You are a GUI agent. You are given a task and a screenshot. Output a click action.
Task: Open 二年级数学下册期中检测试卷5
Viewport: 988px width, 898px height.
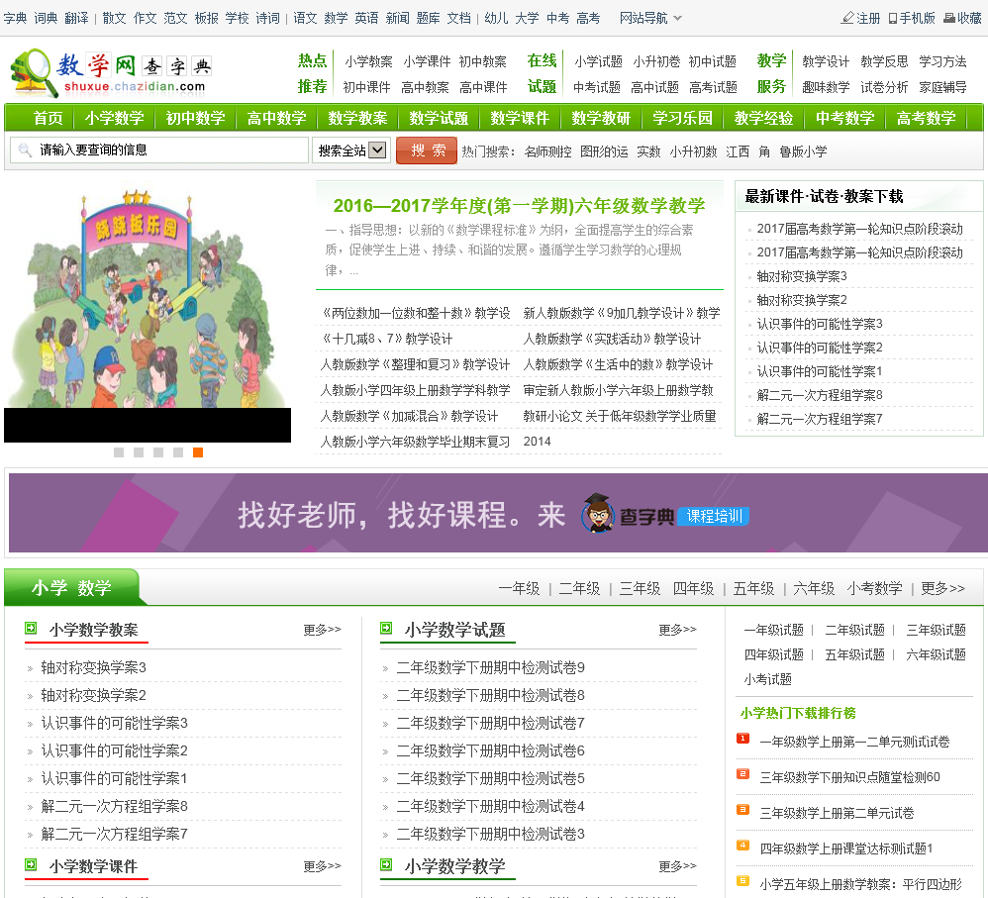490,778
